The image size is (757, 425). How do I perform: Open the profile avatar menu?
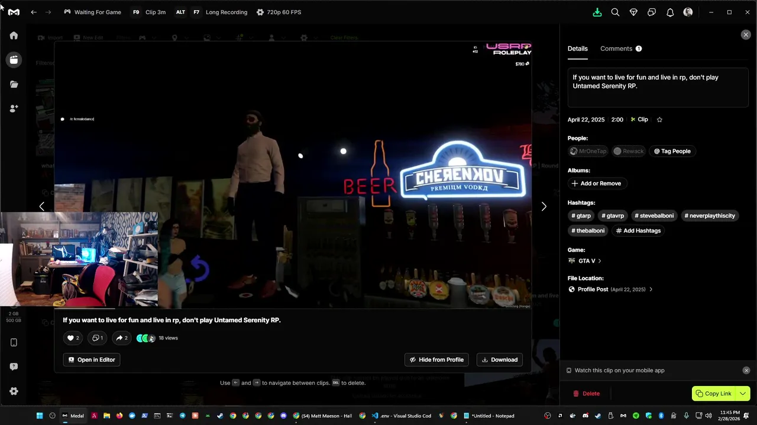coord(688,12)
